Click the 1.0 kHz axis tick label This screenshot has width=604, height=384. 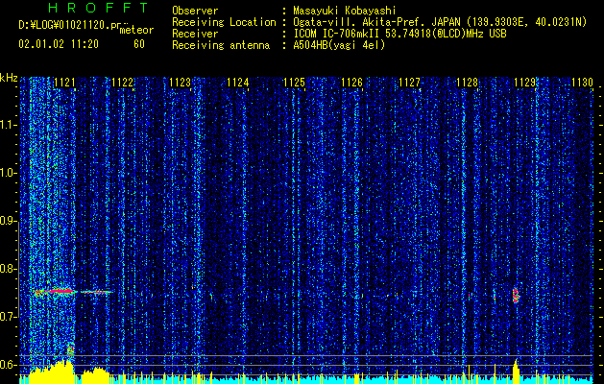coord(9,174)
